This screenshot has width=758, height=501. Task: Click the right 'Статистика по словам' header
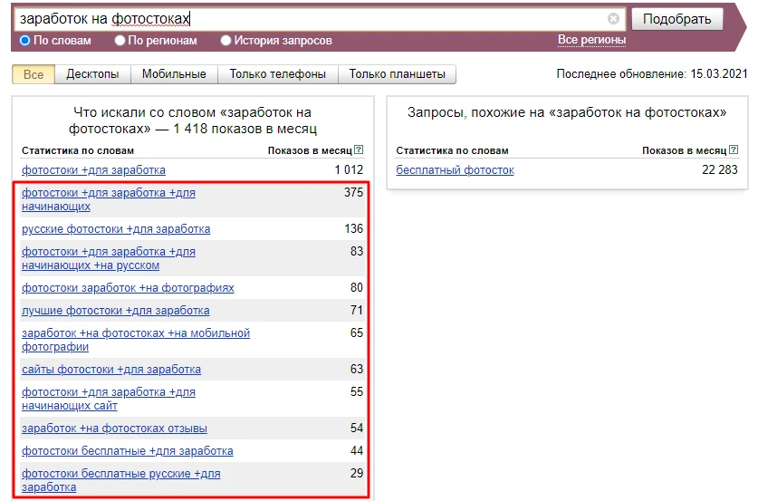[452, 150]
